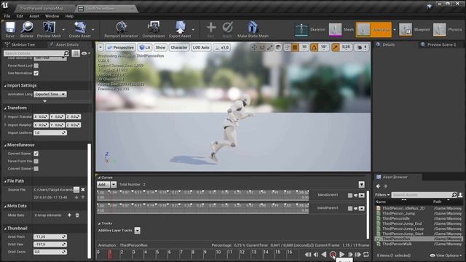Toggle visibility eye in details search bar

coord(85,53)
